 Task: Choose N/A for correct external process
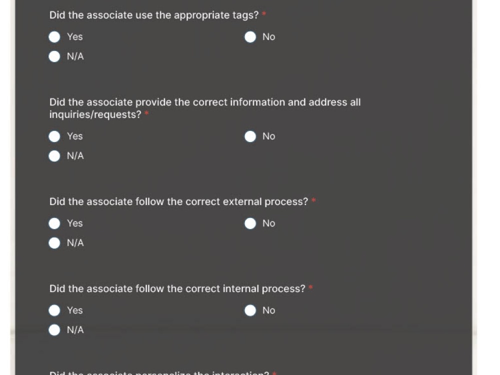tap(54, 243)
